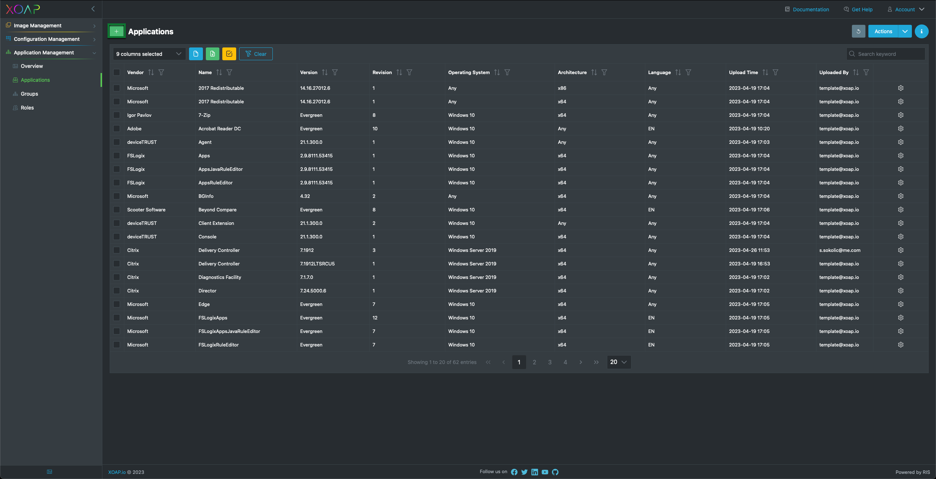Filter the Architecture column
This screenshot has height=479, width=936.
(604, 72)
